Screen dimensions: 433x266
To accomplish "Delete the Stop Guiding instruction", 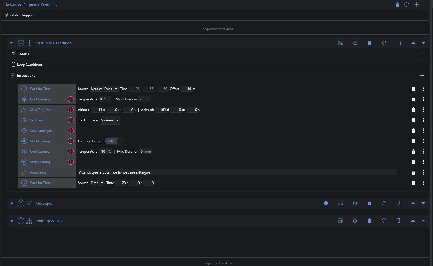I will 413,162.
